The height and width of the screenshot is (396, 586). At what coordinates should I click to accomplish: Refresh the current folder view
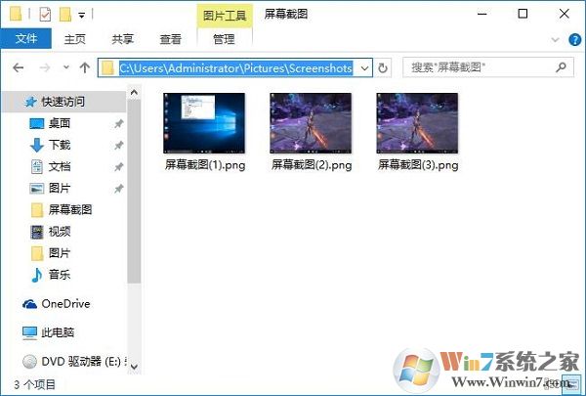pos(384,68)
